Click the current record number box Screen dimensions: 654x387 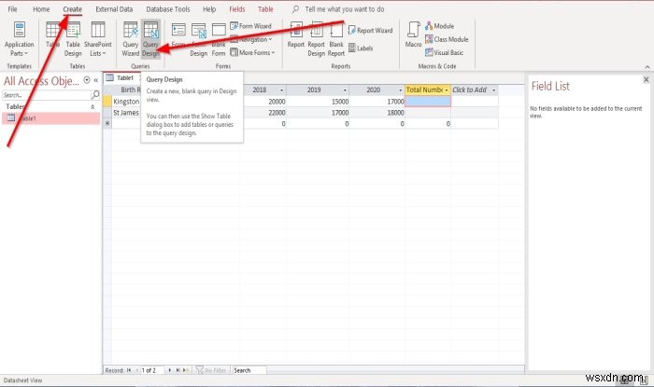[151, 370]
